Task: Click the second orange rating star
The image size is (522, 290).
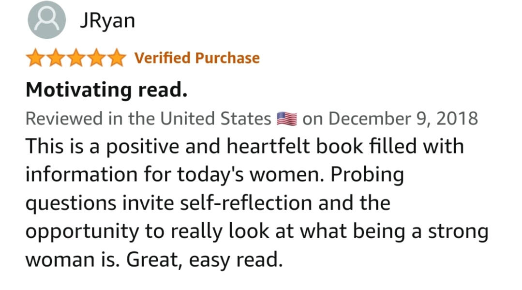Action: pos(55,59)
